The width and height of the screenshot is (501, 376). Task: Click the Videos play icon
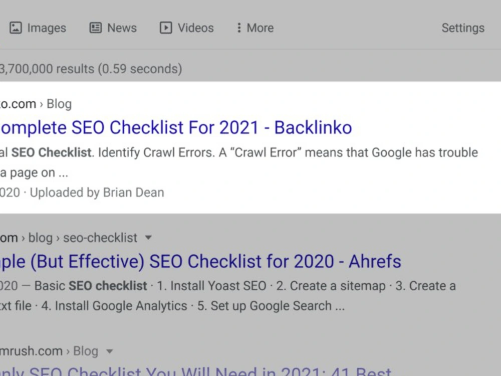point(165,28)
